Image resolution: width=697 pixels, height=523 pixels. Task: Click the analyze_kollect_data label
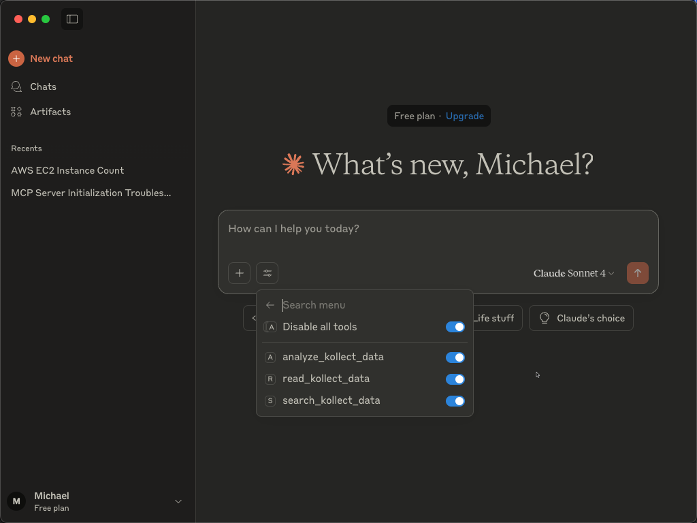tap(333, 357)
